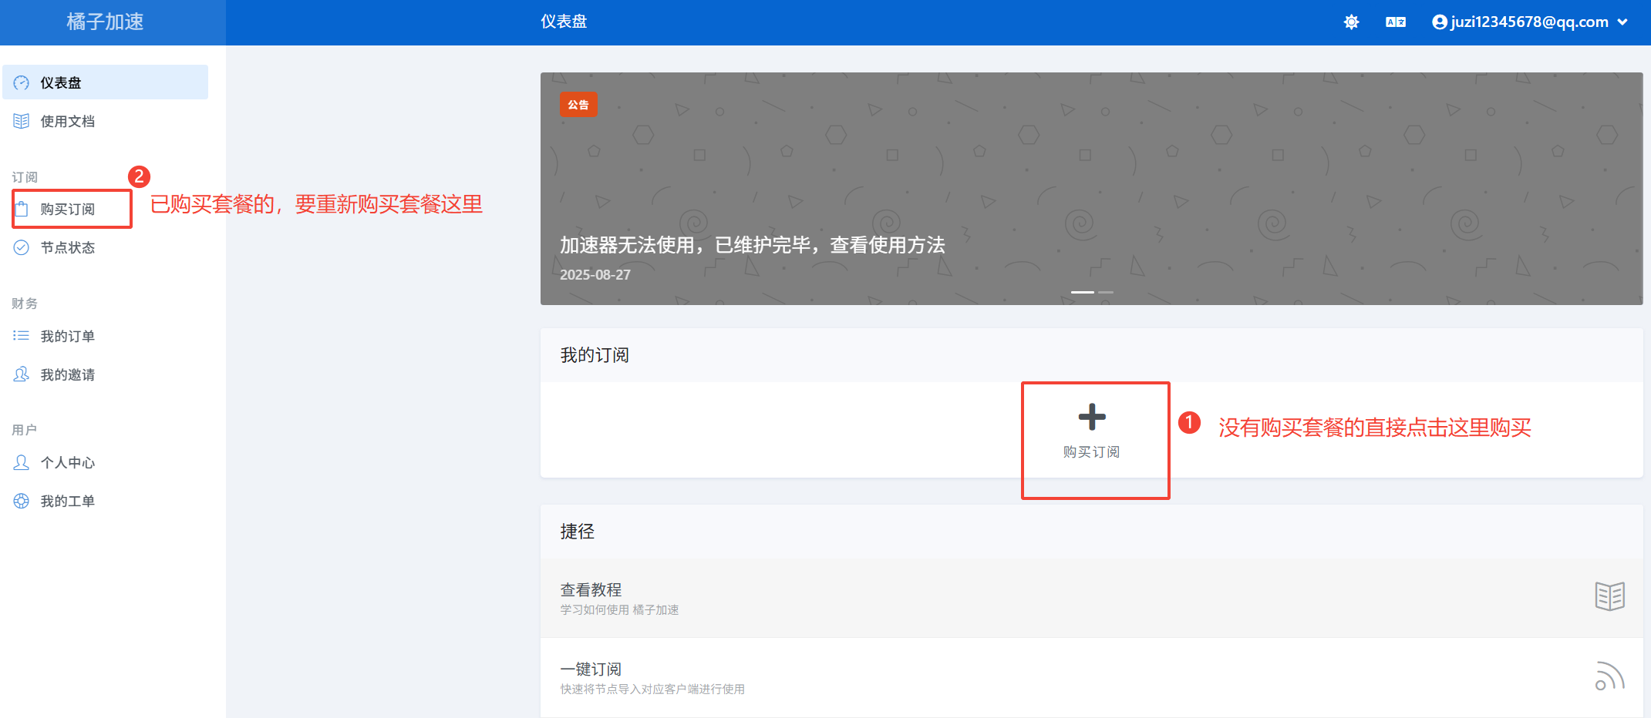This screenshot has height=718, width=1651.
Task: Click the 我的邀请 people icon
Action: pyautogui.click(x=22, y=374)
